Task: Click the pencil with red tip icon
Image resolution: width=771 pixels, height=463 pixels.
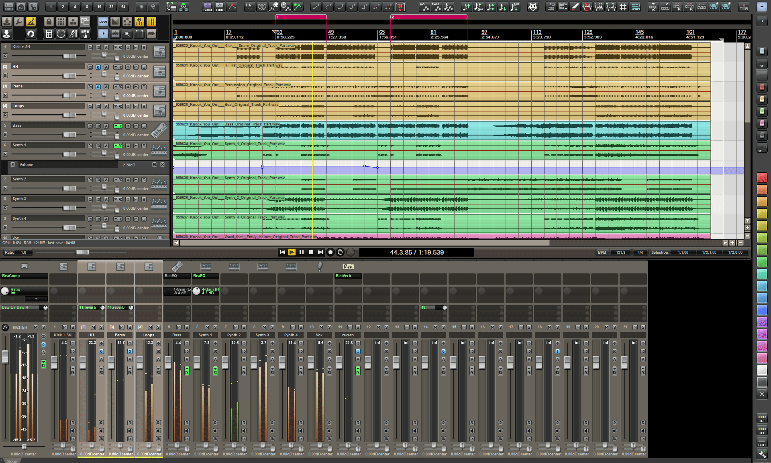Action: 575,7
